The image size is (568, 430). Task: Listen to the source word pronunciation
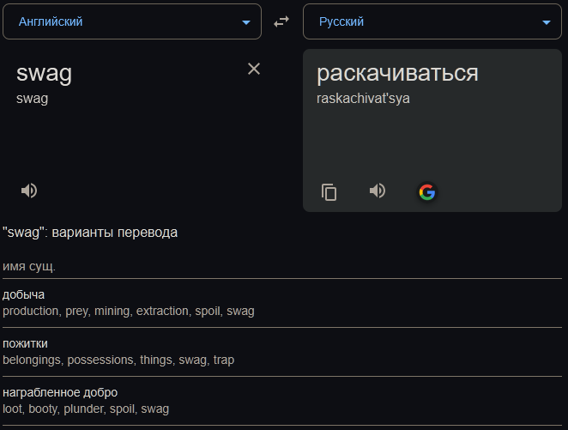(x=29, y=191)
